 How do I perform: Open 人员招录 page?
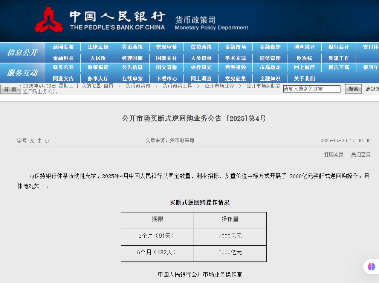click(201, 58)
